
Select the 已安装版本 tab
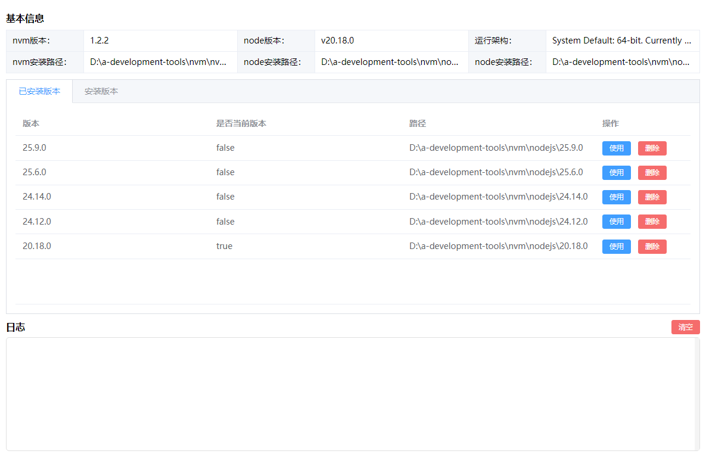point(39,91)
